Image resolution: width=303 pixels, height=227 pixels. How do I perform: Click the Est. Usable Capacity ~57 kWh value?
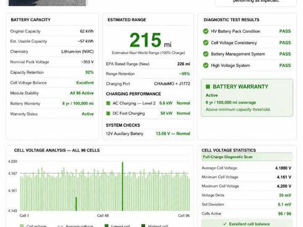pyautogui.click(x=86, y=42)
